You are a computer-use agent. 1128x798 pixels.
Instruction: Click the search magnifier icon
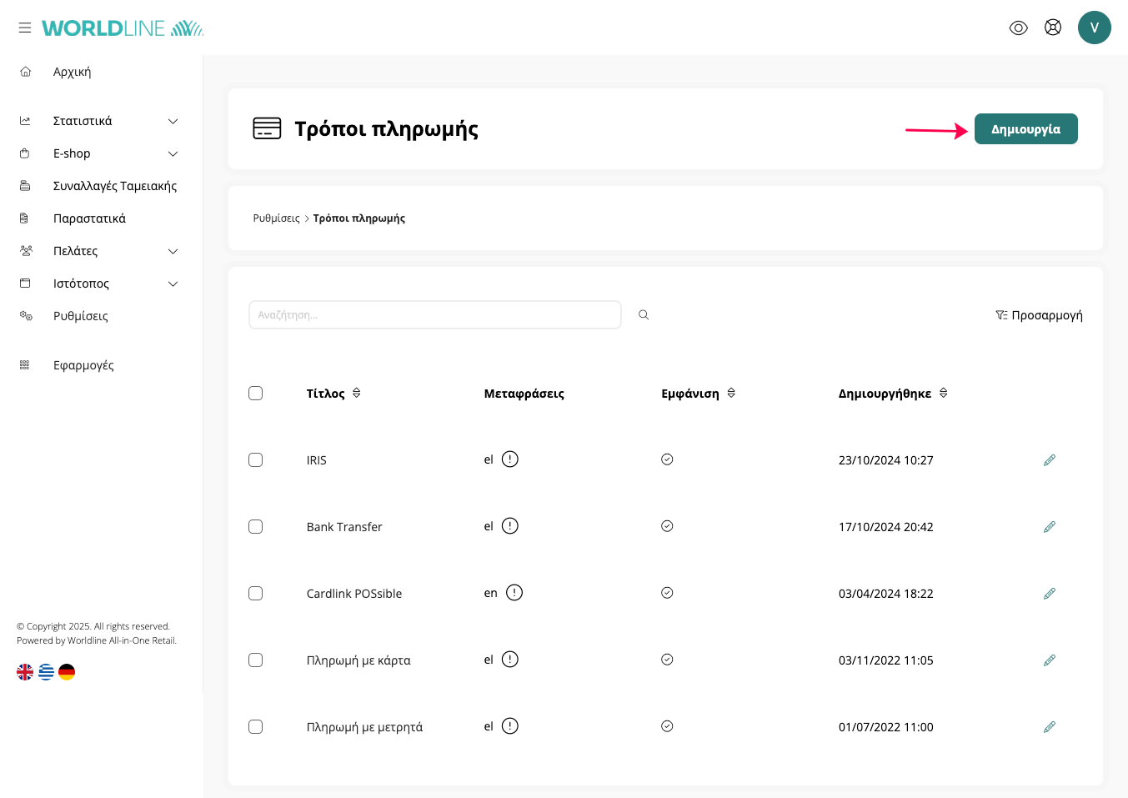(x=644, y=315)
